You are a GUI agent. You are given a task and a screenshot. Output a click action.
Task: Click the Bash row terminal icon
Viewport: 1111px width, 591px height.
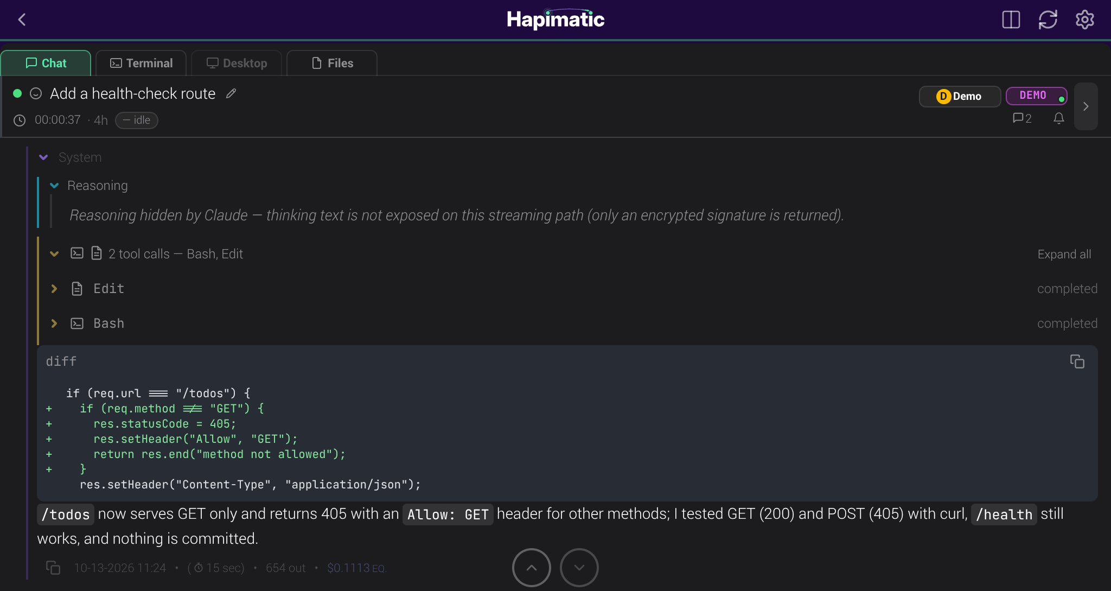point(77,323)
